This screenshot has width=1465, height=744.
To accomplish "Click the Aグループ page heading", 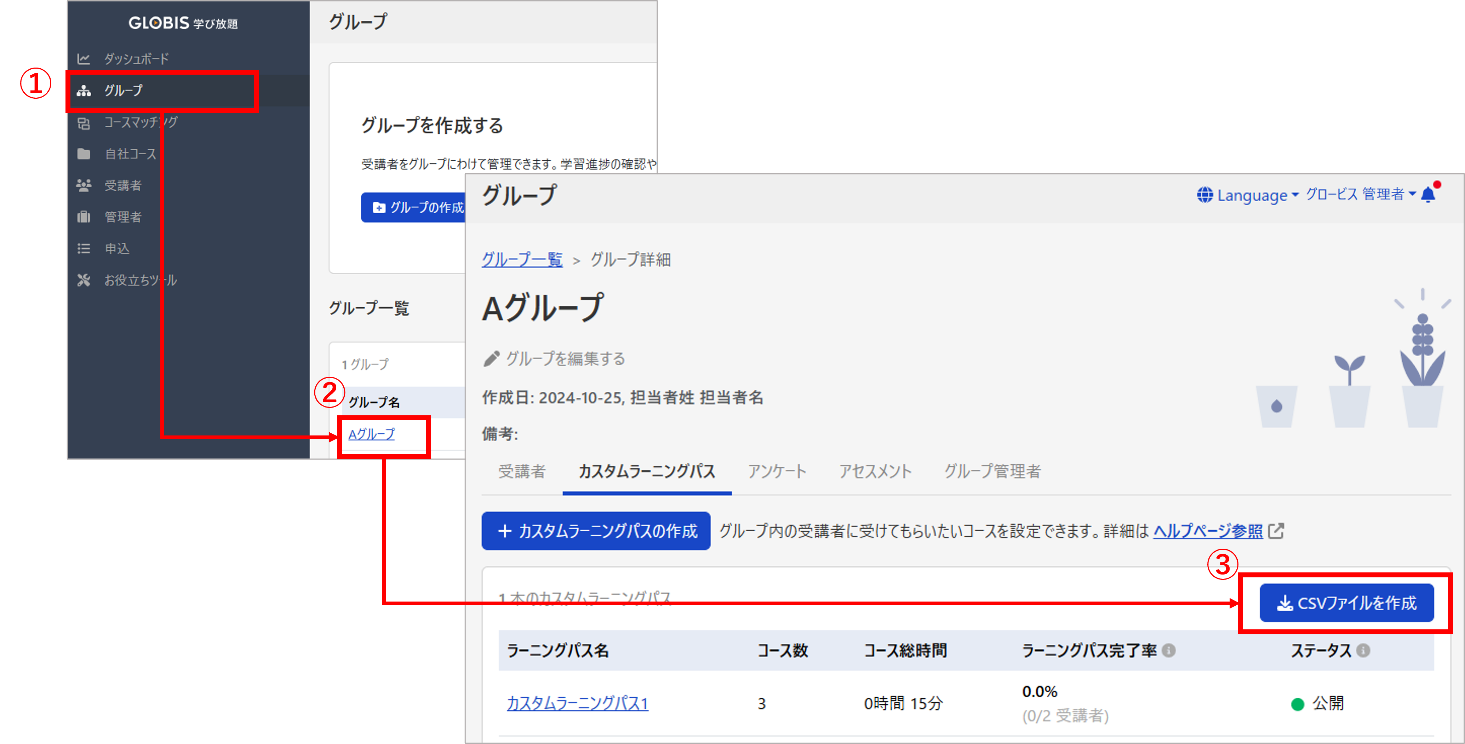I will click(543, 308).
